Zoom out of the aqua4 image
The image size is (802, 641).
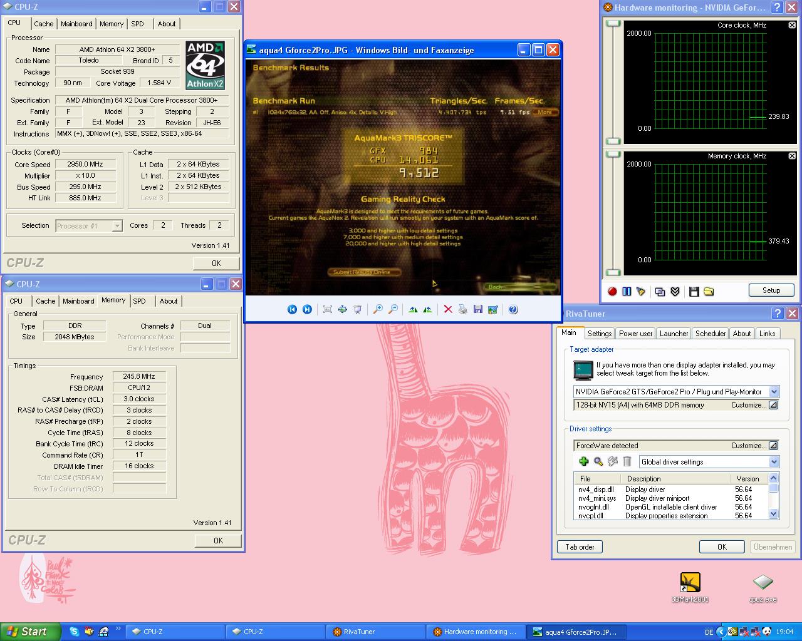pos(393,309)
